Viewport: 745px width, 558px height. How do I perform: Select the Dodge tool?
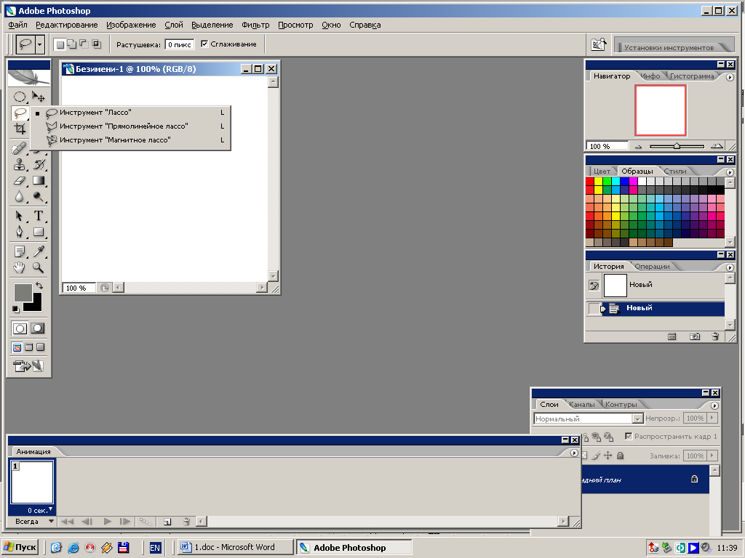pos(39,196)
